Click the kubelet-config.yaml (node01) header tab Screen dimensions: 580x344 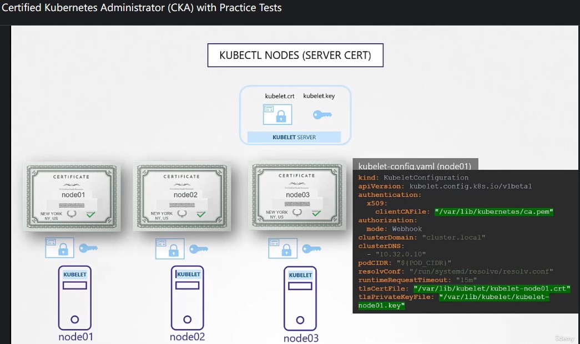coord(415,165)
